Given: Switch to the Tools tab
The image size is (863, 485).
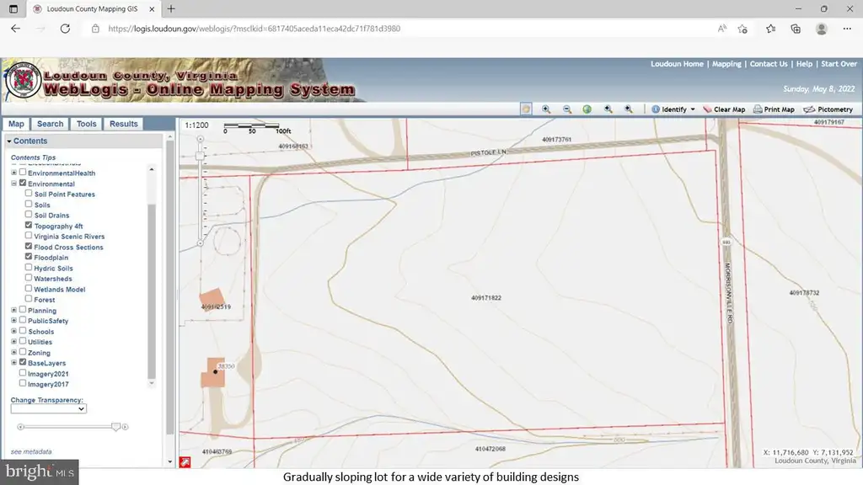Looking at the screenshot, I should pos(87,125).
